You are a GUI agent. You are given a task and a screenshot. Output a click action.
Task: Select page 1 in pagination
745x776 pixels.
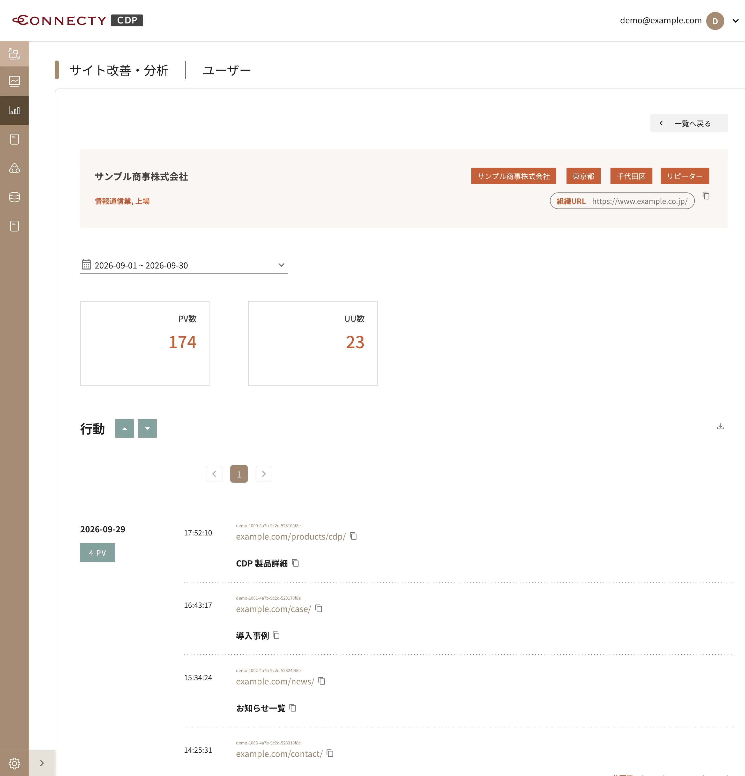point(239,474)
